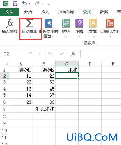Click cell B5 with value 67
This screenshot has width=121, height=145.
(x=44, y=95)
